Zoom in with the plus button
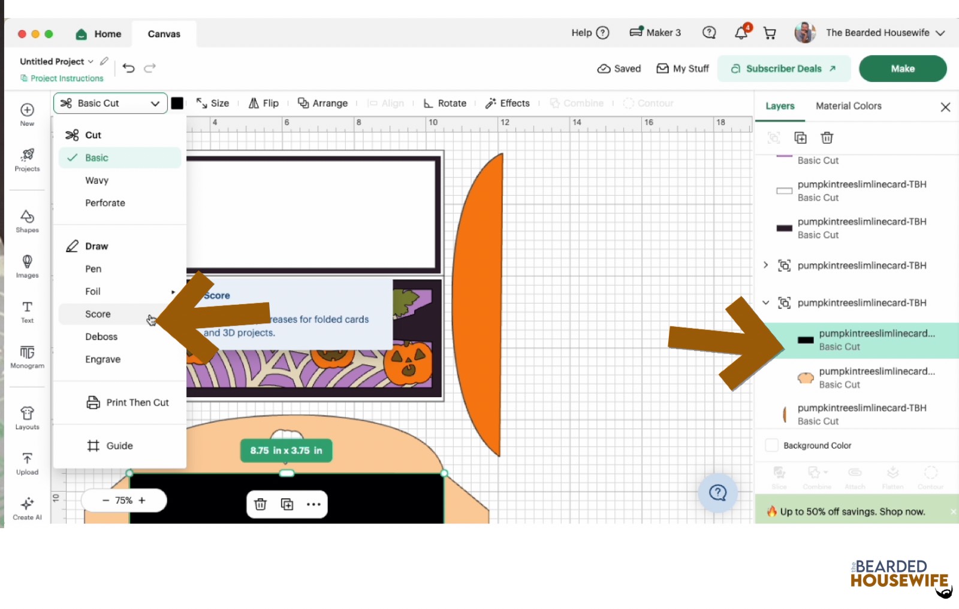Viewport: 959px width, 609px height. pyautogui.click(x=142, y=501)
